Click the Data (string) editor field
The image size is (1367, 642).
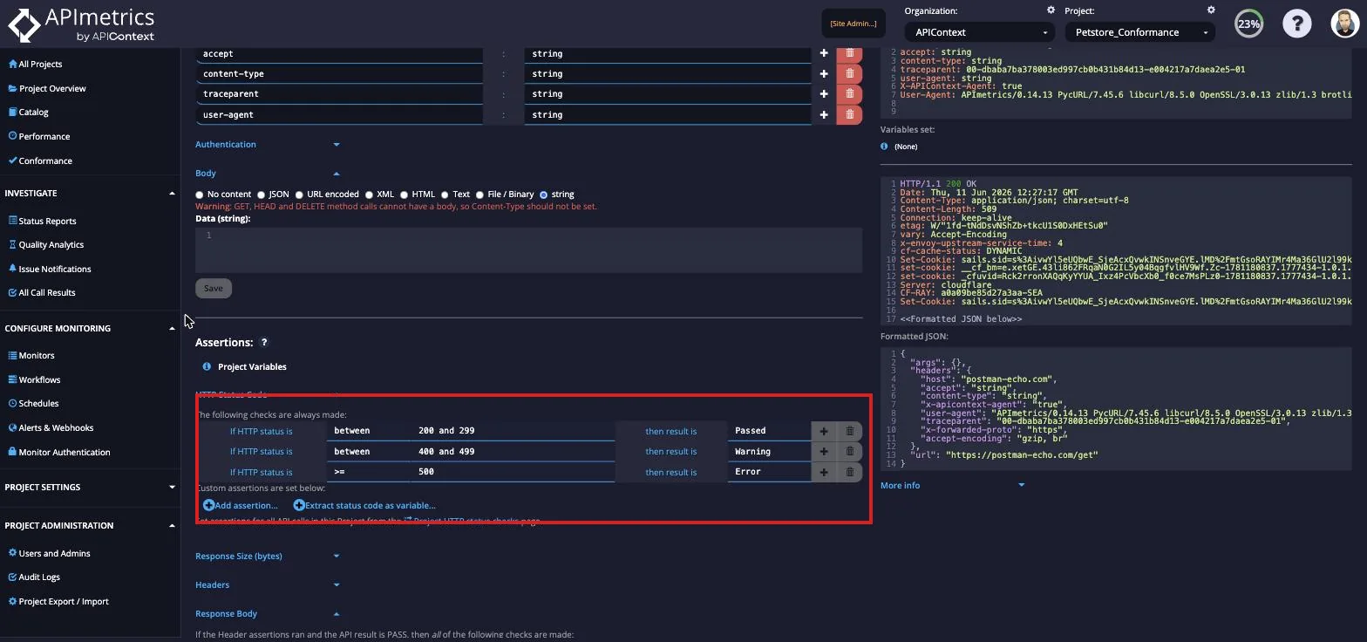[x=528, y=249]
